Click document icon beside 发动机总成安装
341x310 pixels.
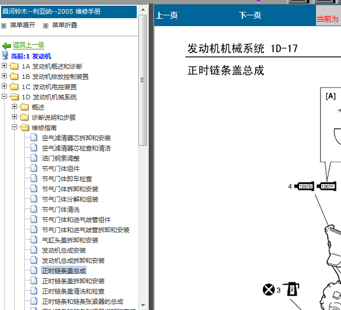34,250
